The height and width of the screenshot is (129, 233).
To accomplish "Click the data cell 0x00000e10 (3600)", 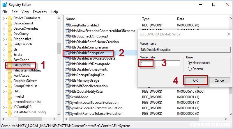I will (x=191, y=91).
